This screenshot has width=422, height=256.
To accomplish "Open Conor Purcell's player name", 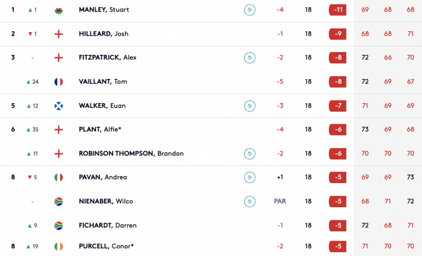I will [x=106, y=246].
